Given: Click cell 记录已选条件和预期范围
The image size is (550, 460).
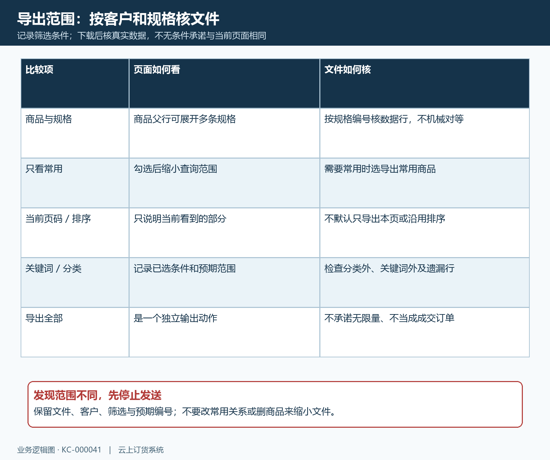Looking at the screenshot, I should (x=224, y=283).
